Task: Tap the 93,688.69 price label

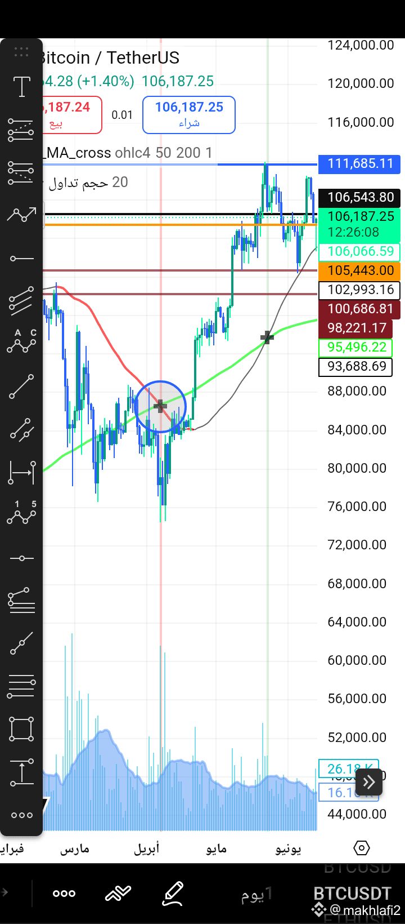Action: coord(357,366)
